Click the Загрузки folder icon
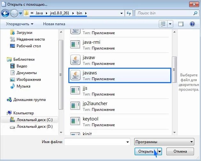201x161 pixels. coord(12,33)
